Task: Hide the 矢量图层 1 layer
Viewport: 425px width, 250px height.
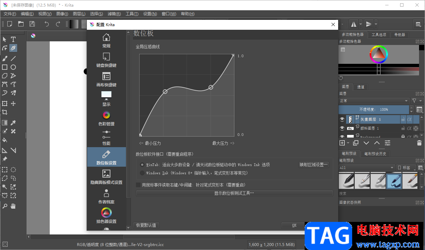Action: (x=342, y=119)
